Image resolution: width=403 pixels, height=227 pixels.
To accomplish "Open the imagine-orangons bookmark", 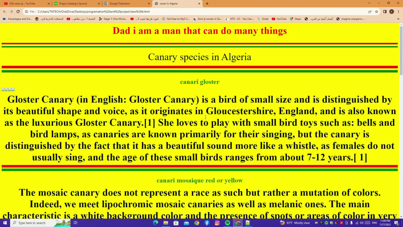I will (351, 19).
